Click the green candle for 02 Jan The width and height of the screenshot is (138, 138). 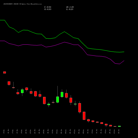pos(62,94)
